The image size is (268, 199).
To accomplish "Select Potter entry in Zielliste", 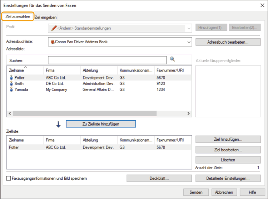I will 14,147.
